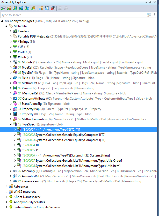Click the MemberRef table icon
The image size is (159, 216).
(x=15, y=93)
